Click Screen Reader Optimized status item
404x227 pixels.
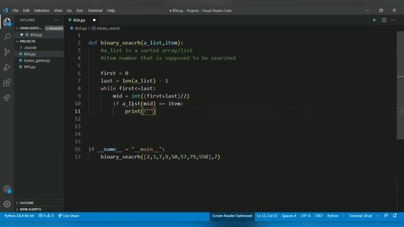(232, 216)
